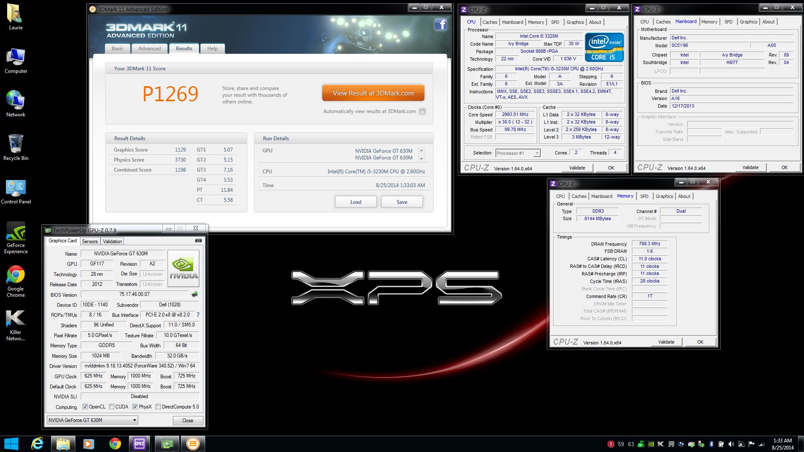
Task: Click the Core Speed value 2993.51 MHz
Action: click(515, 114)
